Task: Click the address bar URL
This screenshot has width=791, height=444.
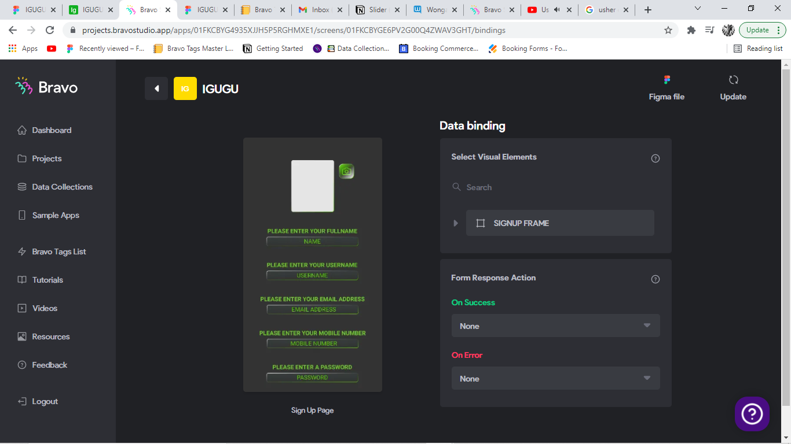Action: (294, 30)
